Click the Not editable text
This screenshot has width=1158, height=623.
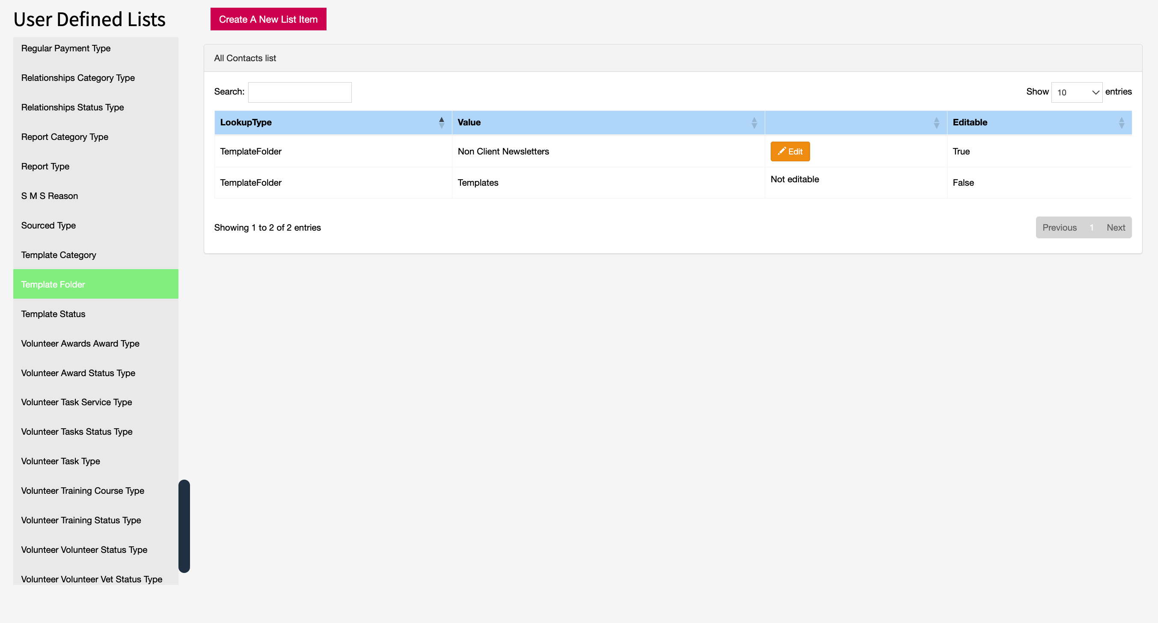794,179
